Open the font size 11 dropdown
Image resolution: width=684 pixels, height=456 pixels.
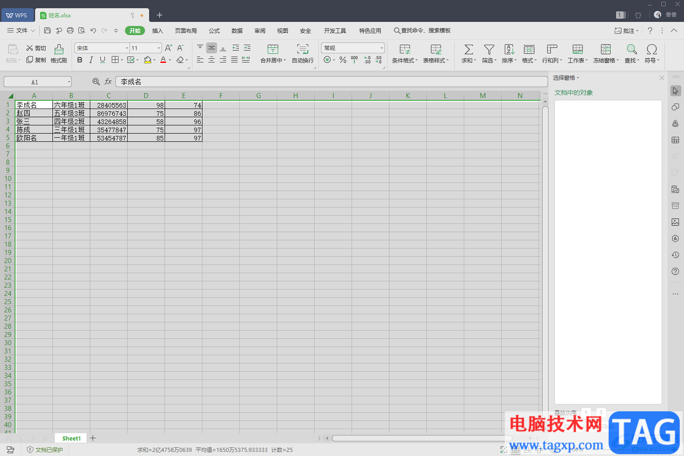pyautogui.click(x=159, y=48)
